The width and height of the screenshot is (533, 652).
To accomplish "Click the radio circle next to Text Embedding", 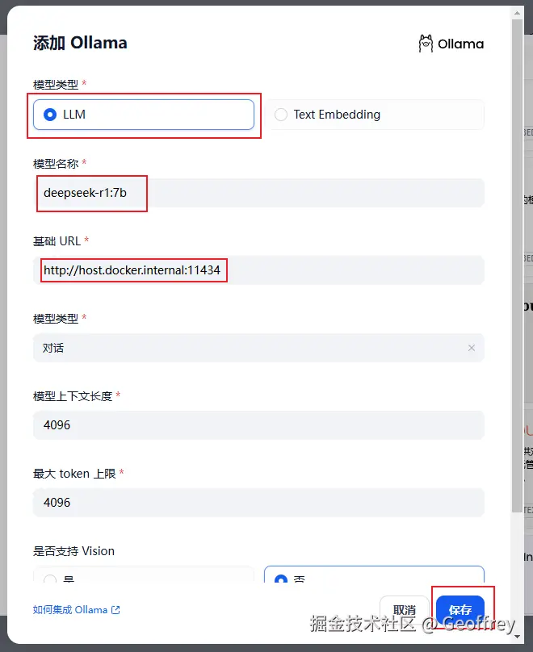I will [x=281, y=114].
